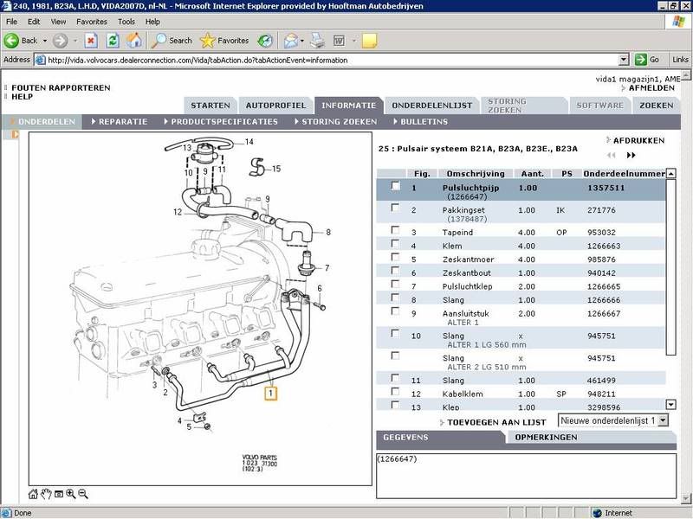Open the Mail button dropdown arrow
The image size is (693, 519).
[302, 41]
